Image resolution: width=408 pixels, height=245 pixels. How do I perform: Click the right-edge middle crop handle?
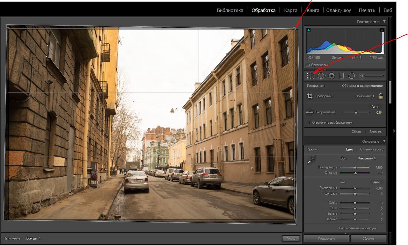[x=295, y=124]
